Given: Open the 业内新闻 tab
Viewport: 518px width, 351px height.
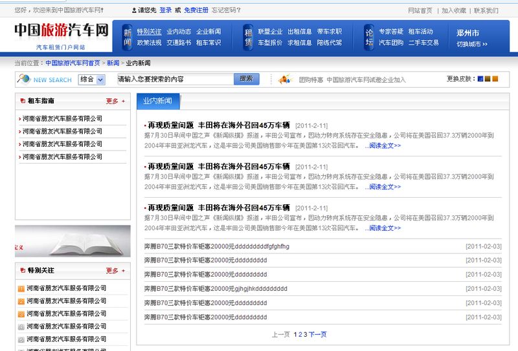Looking at the screenshot, I should pos(158,101).
